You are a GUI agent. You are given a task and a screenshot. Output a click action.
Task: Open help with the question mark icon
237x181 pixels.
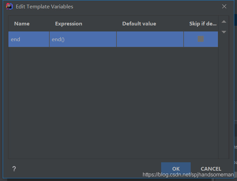point(14,169)
